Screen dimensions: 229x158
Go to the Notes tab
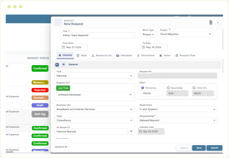click(x=165, y=55)
